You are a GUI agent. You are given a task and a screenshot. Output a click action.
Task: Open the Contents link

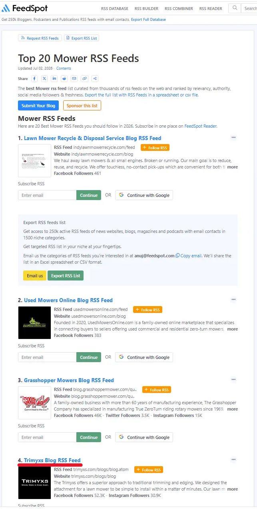(64, 68)
